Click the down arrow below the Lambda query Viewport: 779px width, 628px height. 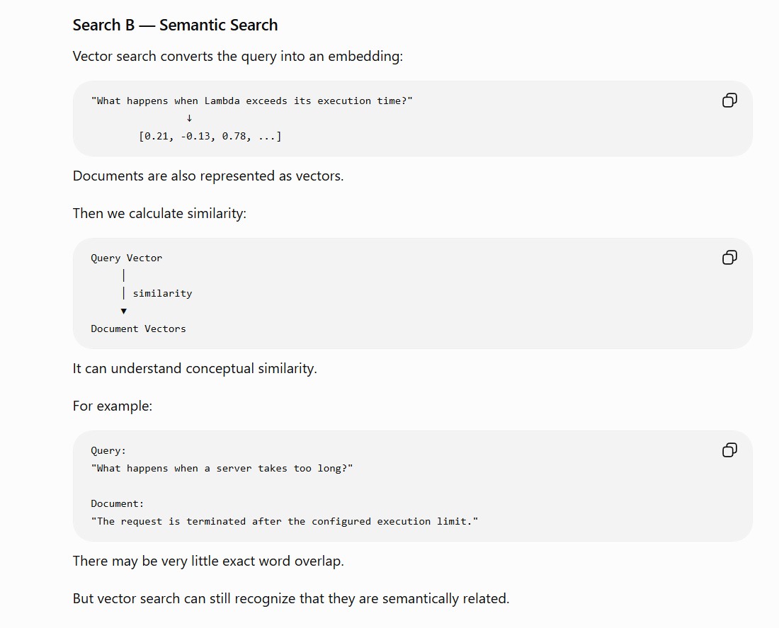pyautogui.click(x=189, y=118)
